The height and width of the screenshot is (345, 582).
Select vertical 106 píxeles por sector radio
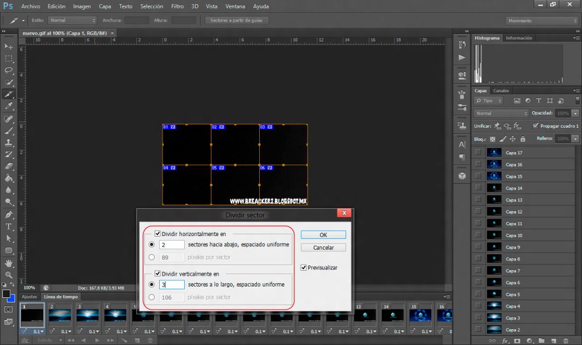pyautogui.click(x=151, y=297)
